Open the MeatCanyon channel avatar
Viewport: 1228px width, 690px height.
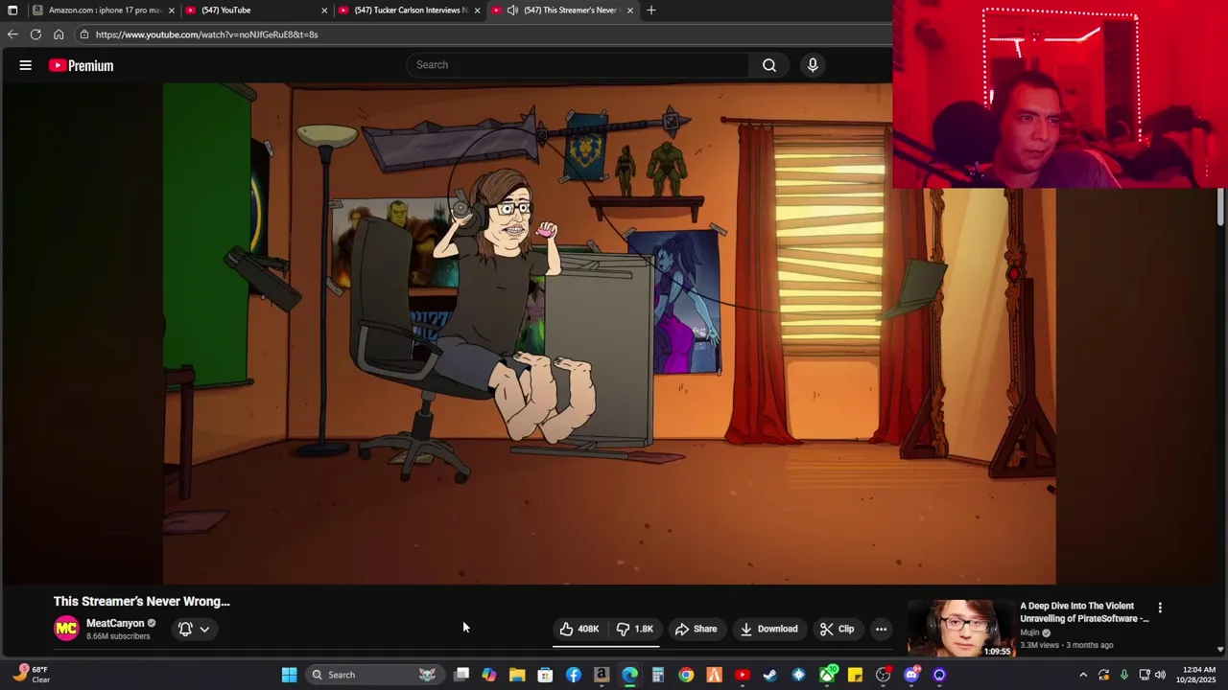(x=66, y=629)
